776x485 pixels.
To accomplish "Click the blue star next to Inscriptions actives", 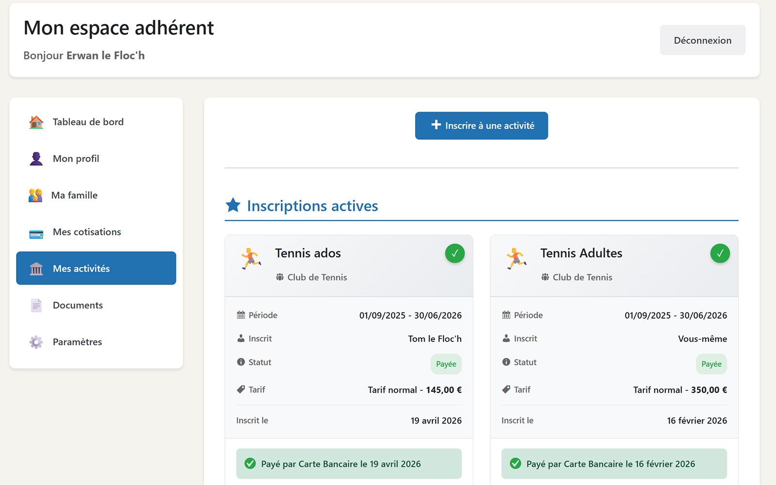I will click(x=233, y=206).
